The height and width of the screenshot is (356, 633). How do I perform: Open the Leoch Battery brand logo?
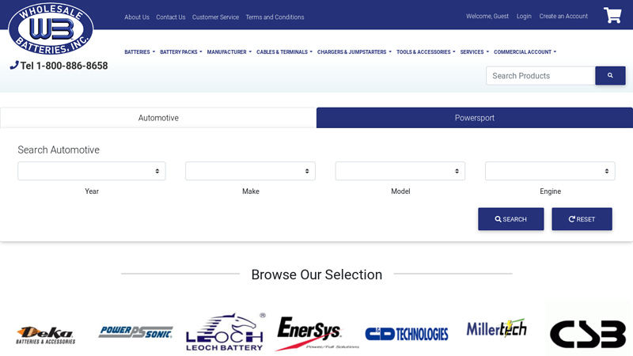tap(226, 331)
